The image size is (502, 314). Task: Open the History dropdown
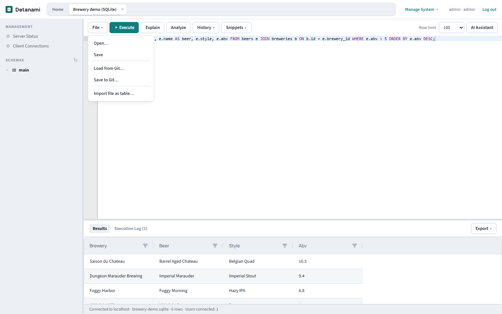[206, 28]
